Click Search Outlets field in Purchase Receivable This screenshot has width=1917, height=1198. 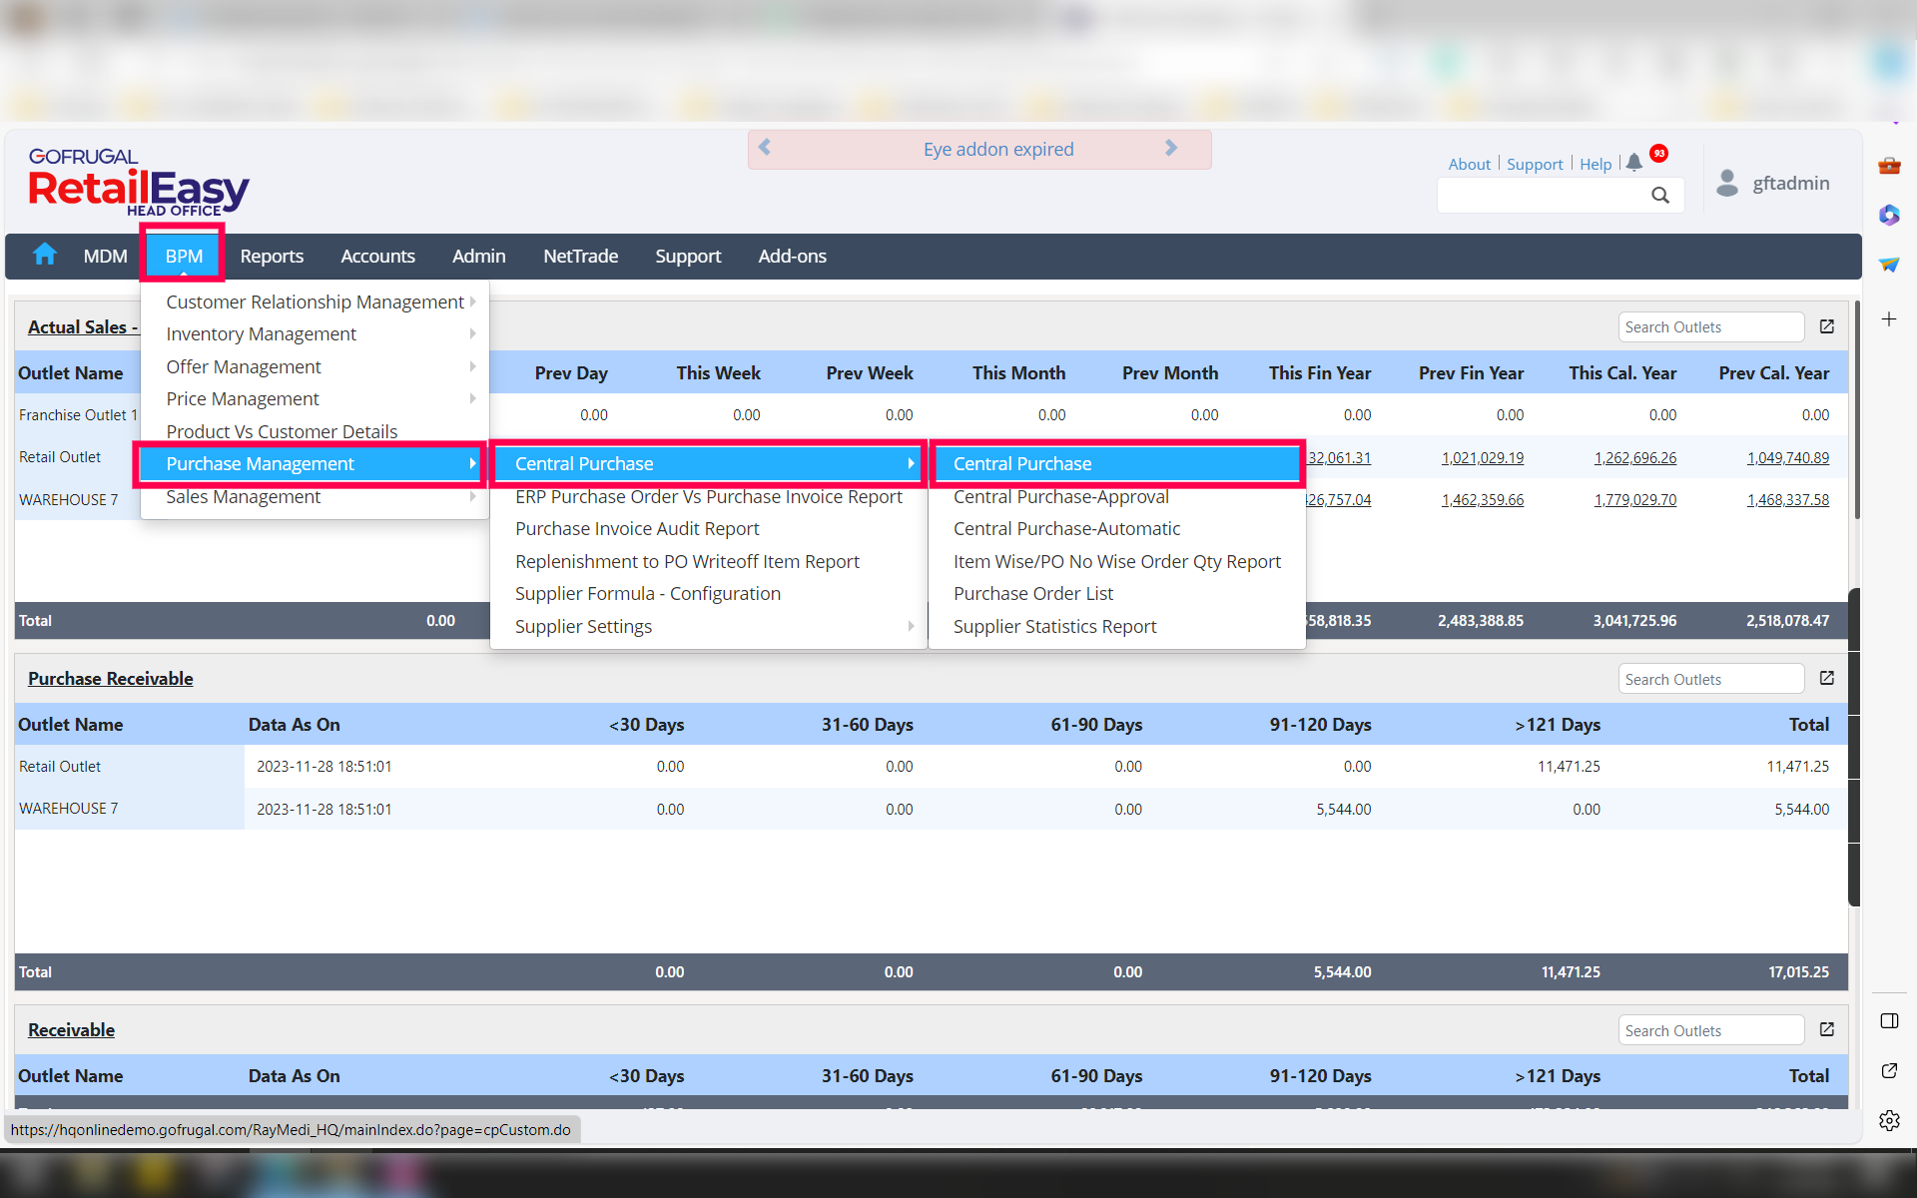(x=1709, y=679)
